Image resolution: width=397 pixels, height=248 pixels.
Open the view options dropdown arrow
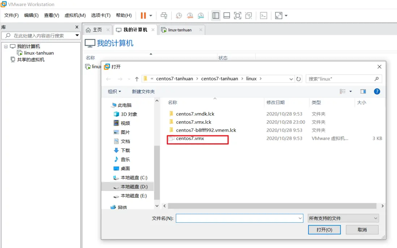pyautogui.click(x=351, y=92)
